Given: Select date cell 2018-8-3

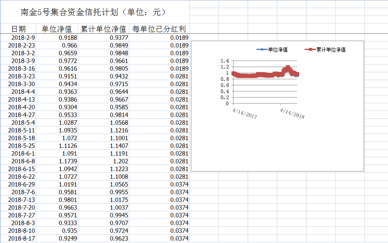Looking at the screenshot, I should coord(18,223).
